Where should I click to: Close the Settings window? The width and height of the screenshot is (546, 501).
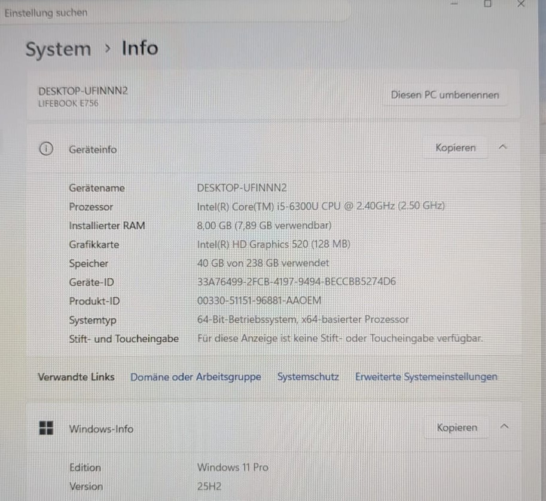click(x=521, y=4)
